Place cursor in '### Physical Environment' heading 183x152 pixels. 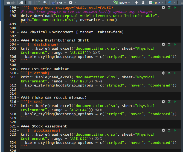(x=72, y=32)
